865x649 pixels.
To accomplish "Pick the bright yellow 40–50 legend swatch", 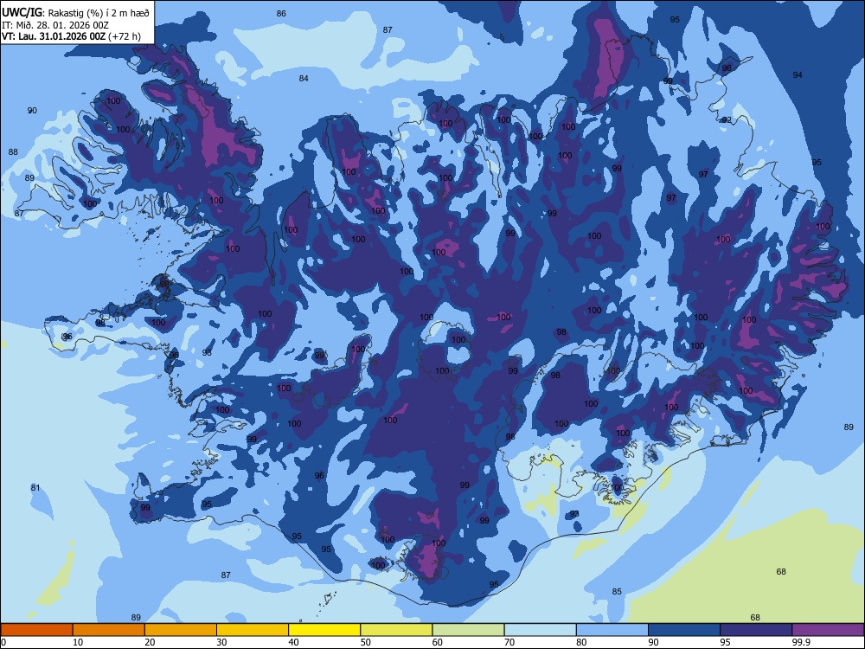I will (324, 630).
